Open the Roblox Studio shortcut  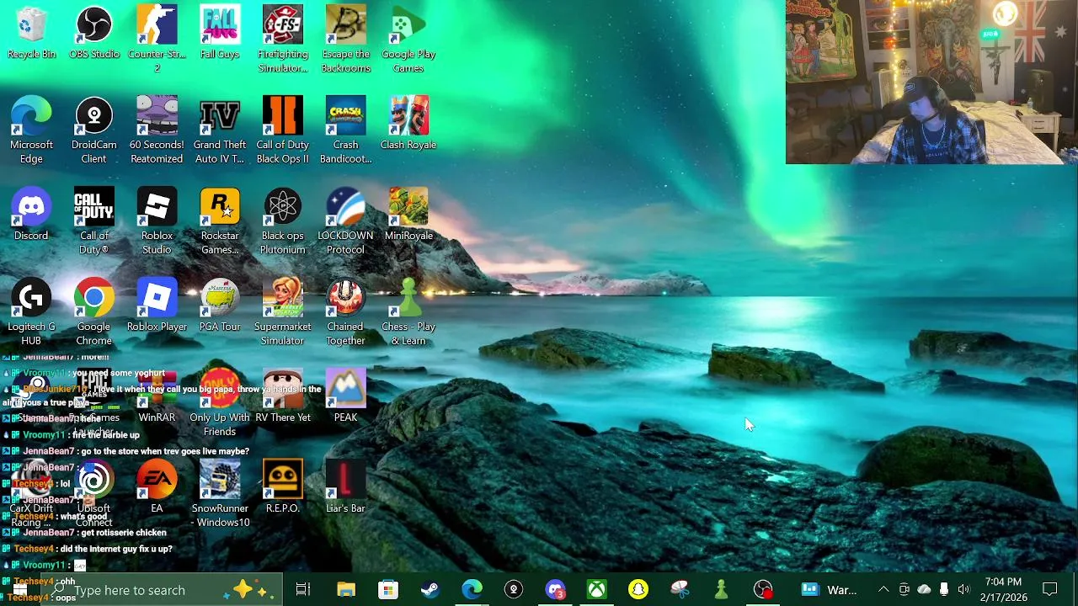coord(157,221)
